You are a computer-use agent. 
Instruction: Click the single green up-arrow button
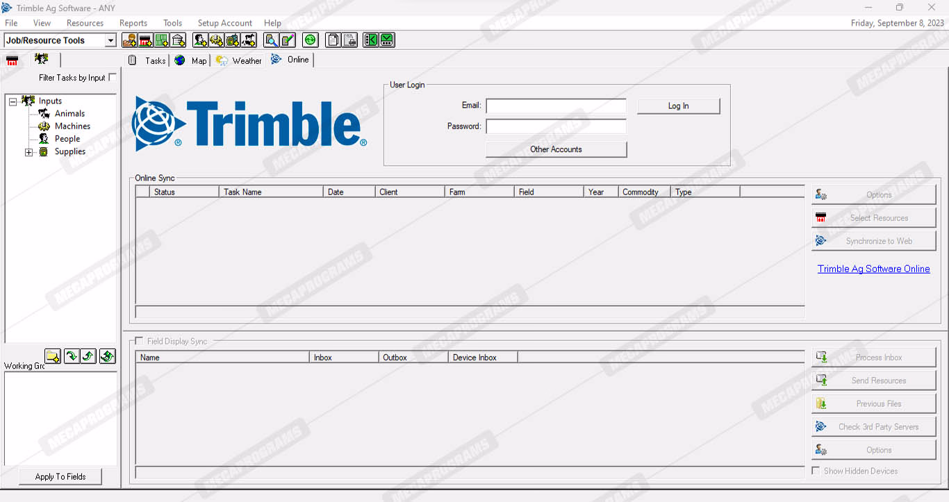click(88, 356)
